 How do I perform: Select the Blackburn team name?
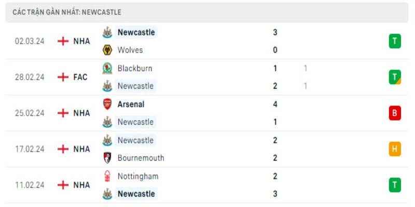[x=135, y=68]
